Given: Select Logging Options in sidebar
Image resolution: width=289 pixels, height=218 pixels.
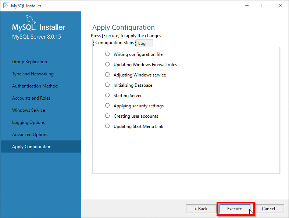Looking at the screenshot, I should [28, 122].
